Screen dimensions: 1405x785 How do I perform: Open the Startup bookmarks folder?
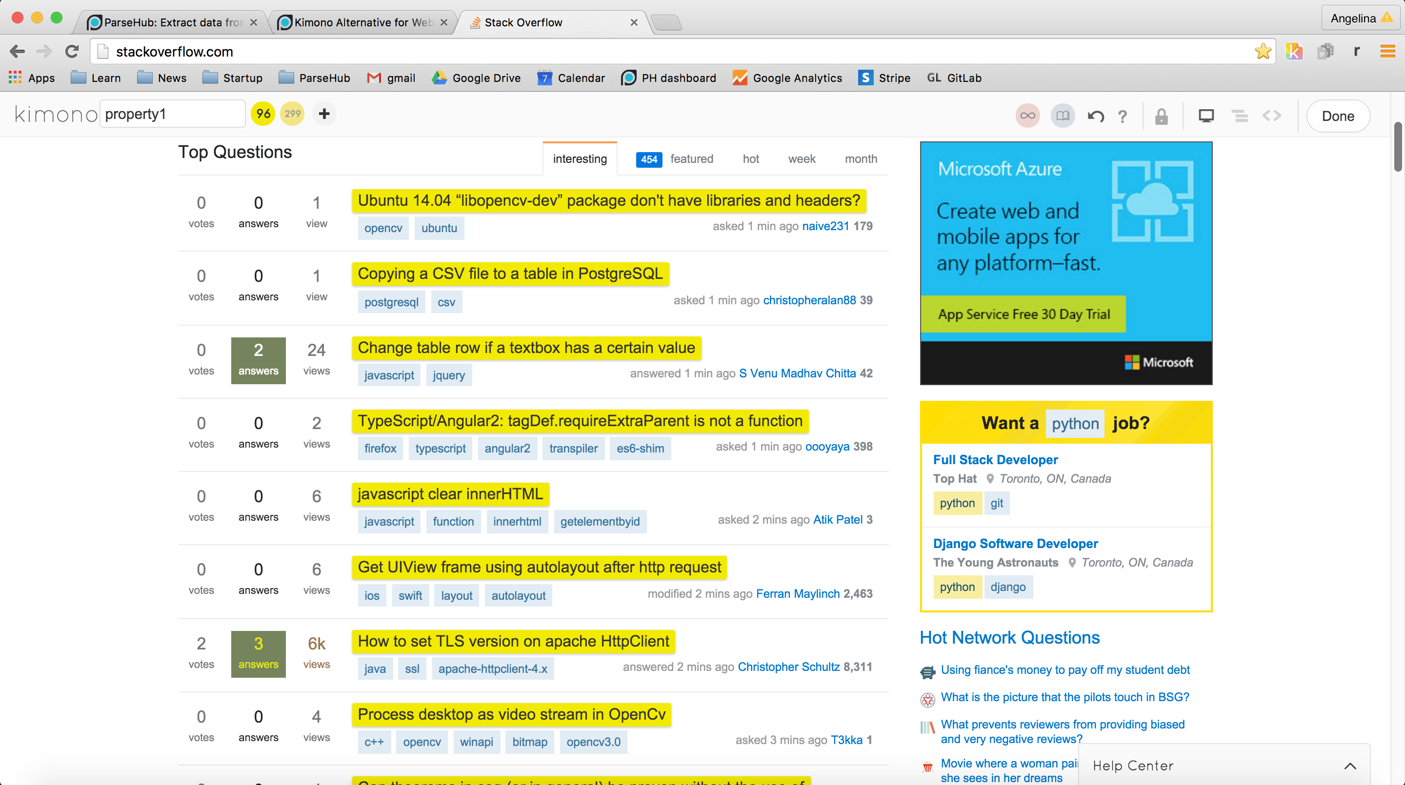pyautogui.click(x=232, y=78)
